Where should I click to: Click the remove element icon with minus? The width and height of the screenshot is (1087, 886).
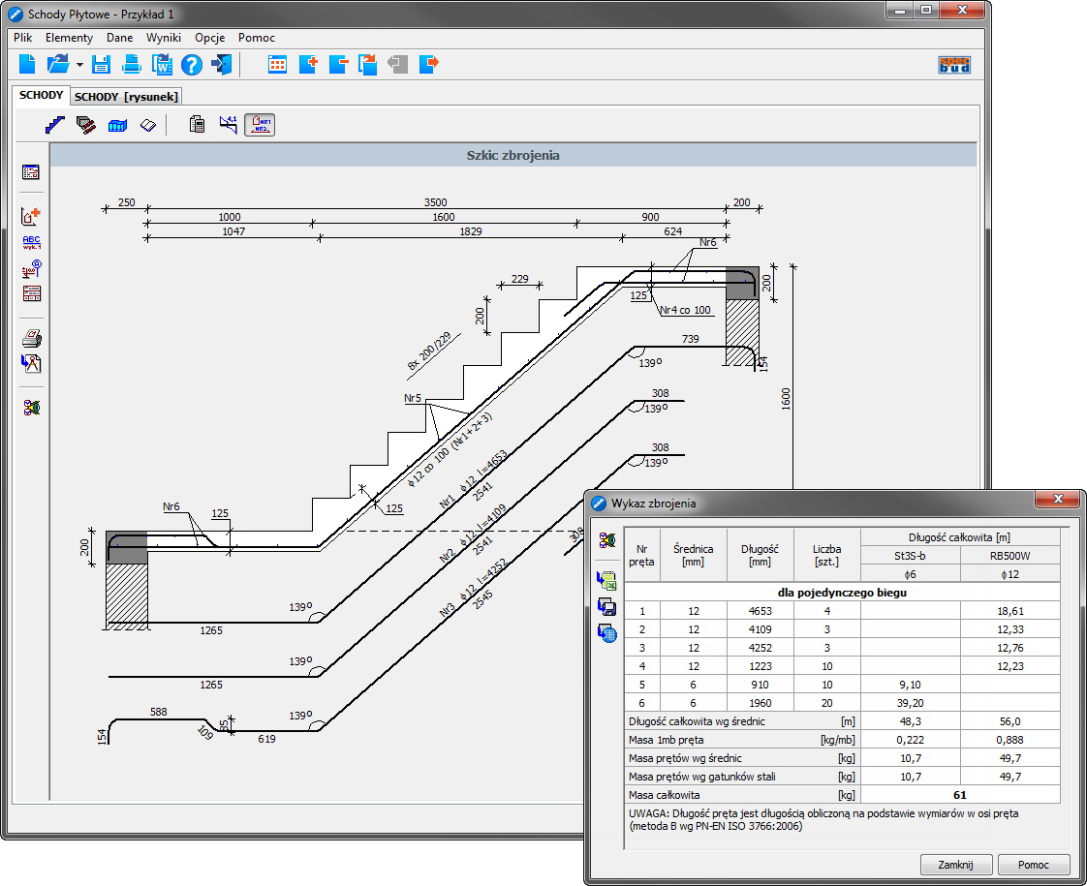click(338, 65)
